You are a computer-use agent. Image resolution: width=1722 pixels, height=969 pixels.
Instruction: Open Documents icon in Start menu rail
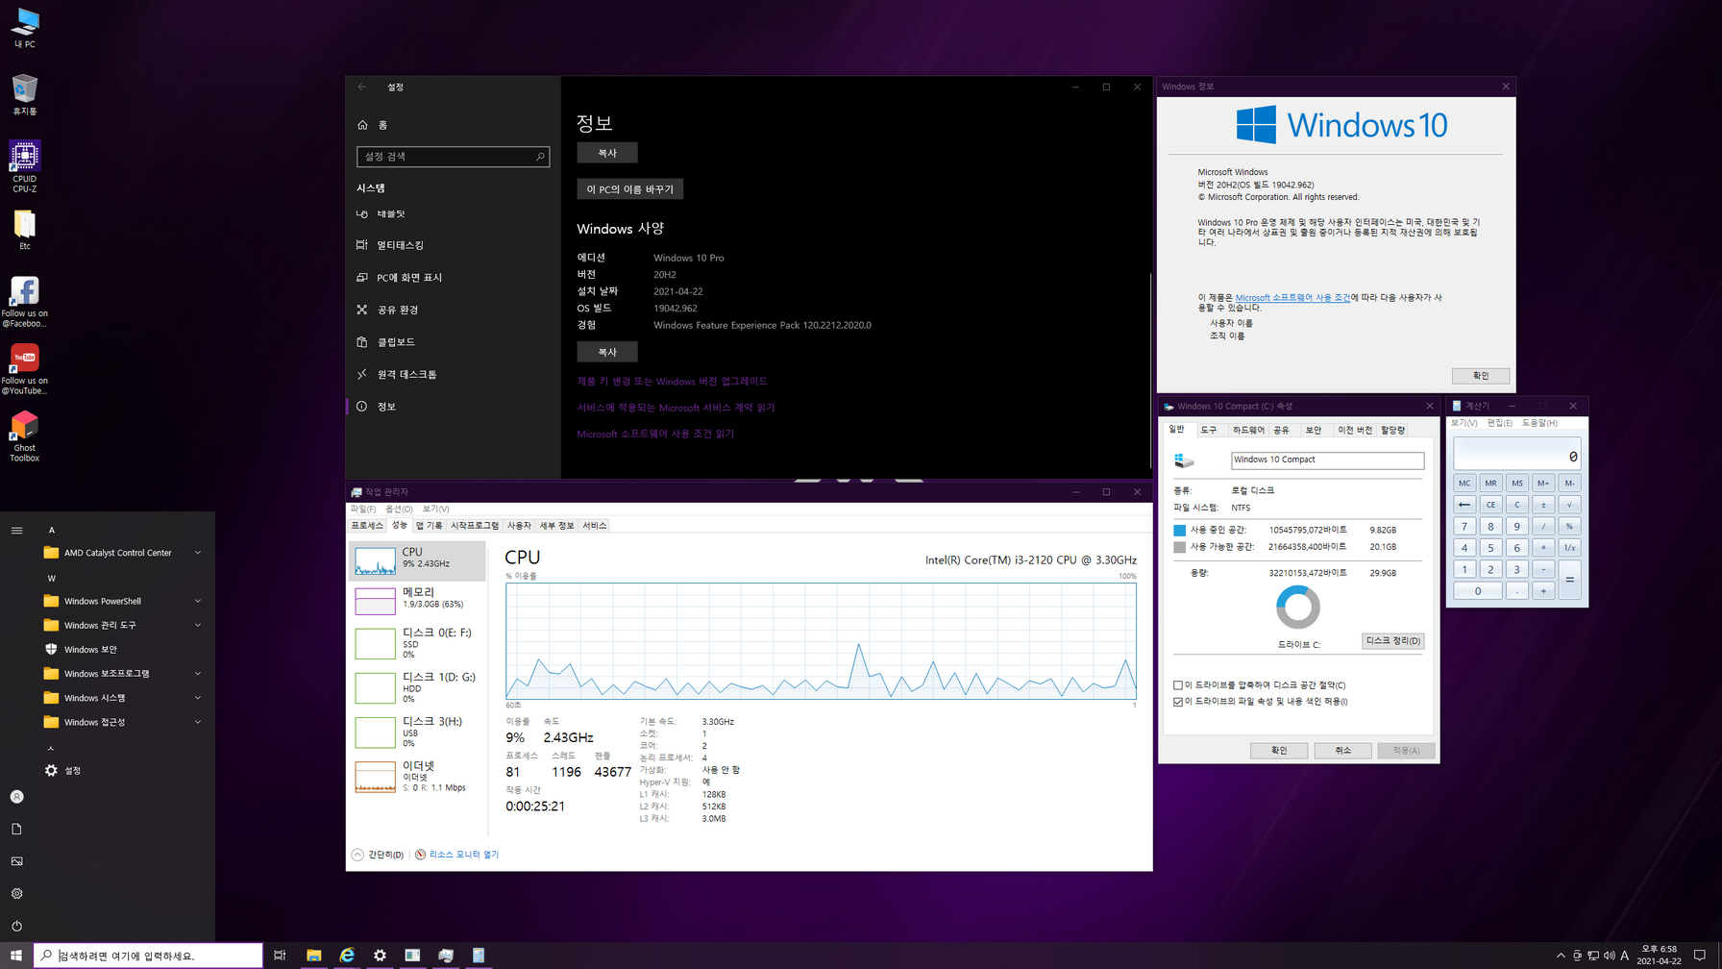[x=16, y=829]
